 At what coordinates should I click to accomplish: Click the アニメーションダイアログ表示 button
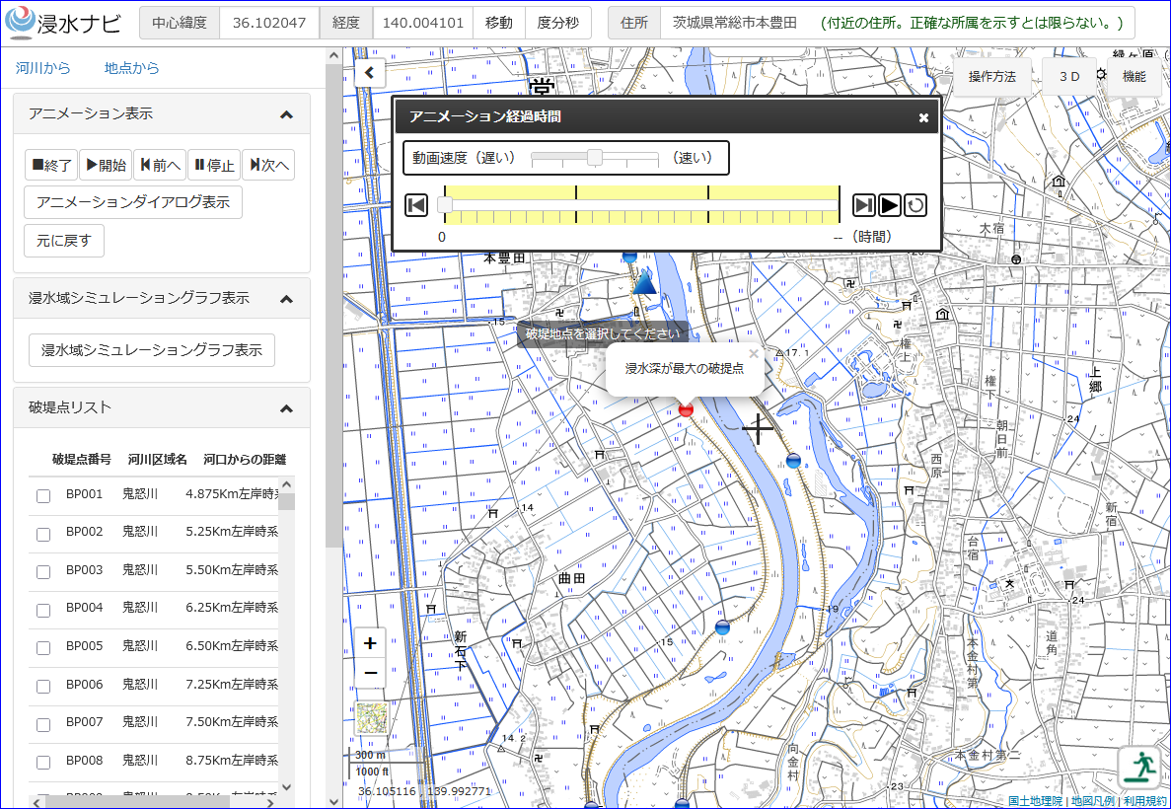click(x=133, y=202)
